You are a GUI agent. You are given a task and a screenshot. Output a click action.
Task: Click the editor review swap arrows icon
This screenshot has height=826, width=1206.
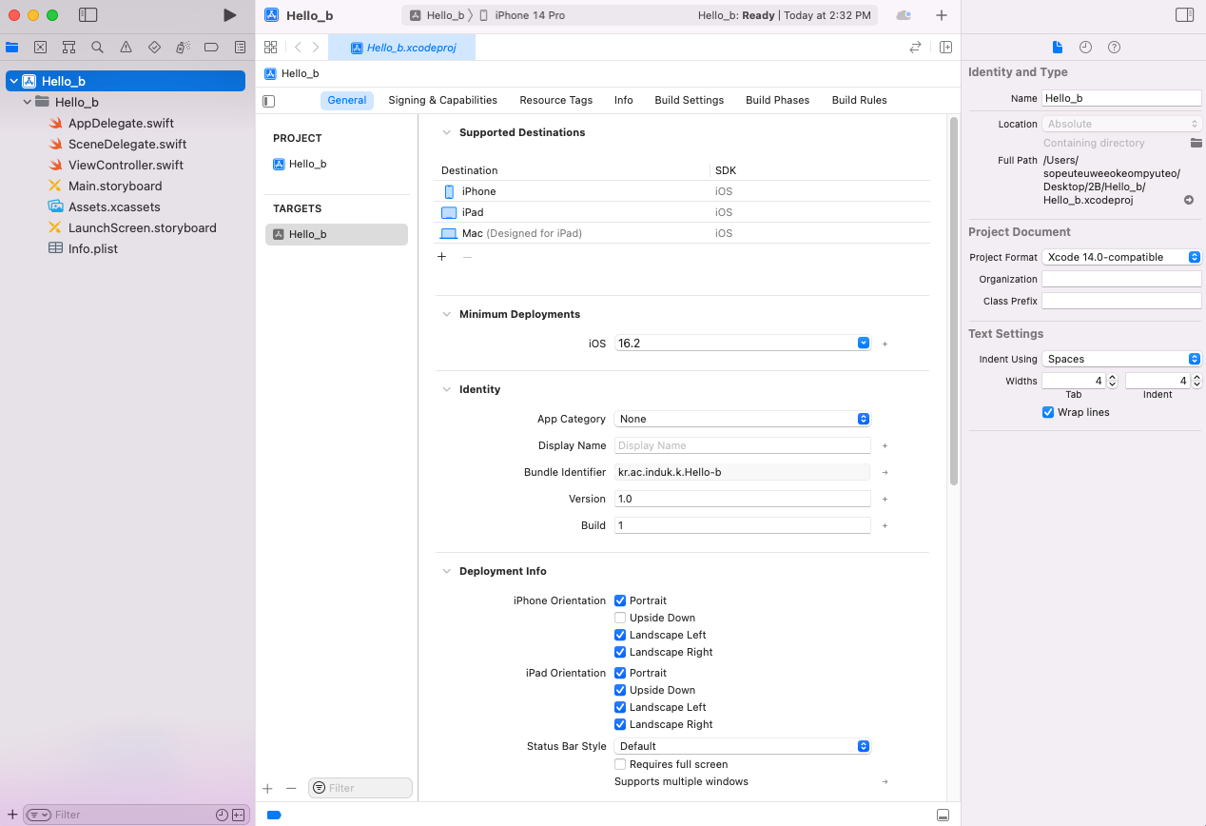click(x=915, y=47)
